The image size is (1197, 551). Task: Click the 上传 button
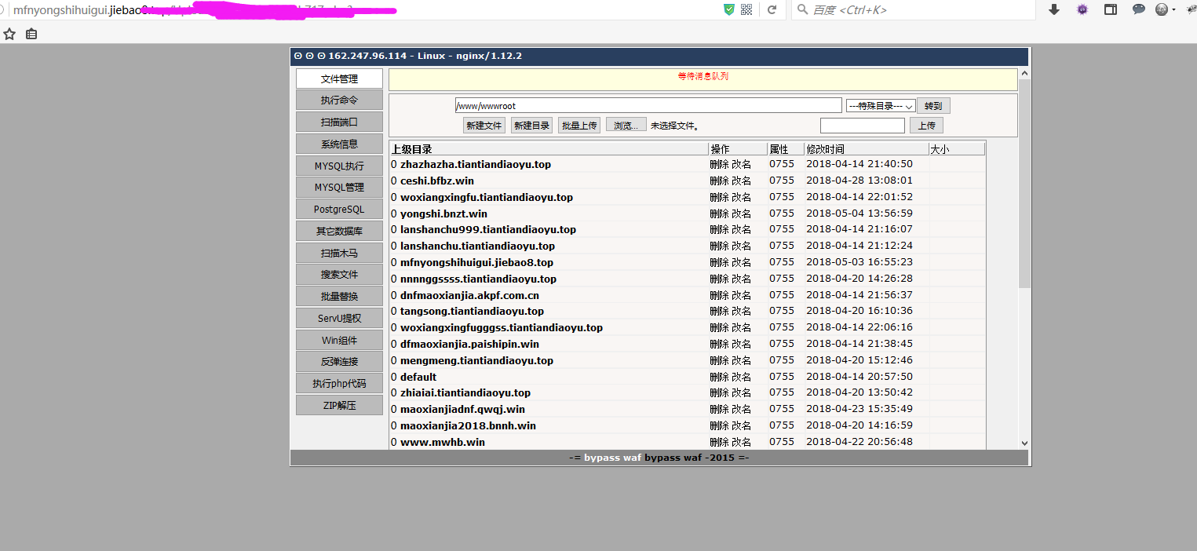point(926,126)
